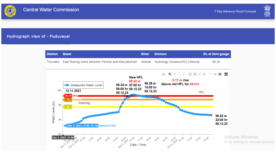Open 7 Day Advisory Flood Forecast
Image resolution: width=276 pixels, height=153 pixels.
click(x=235, y=11)
